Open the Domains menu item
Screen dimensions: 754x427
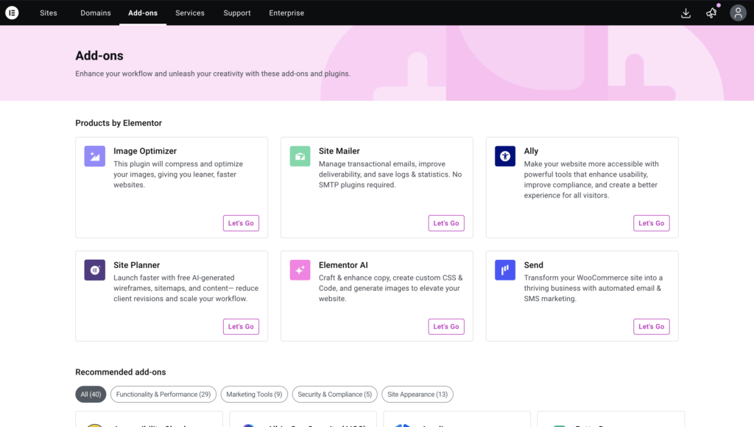click(x=96, y=13)
